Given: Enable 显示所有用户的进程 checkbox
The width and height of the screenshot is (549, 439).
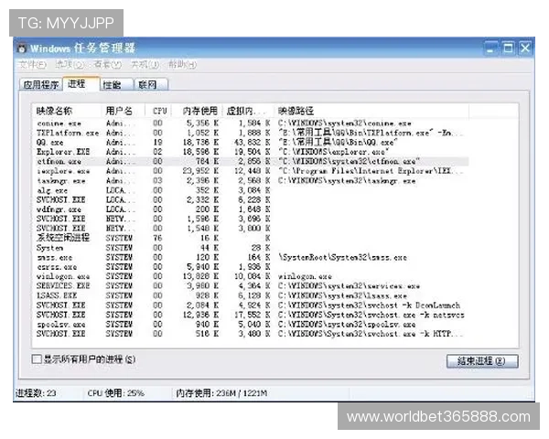Looking at the screenshot, I should click(37, 359).
